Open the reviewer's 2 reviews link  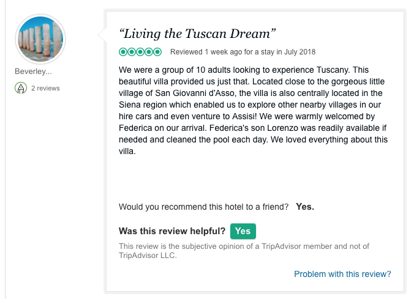click(45, 88)
